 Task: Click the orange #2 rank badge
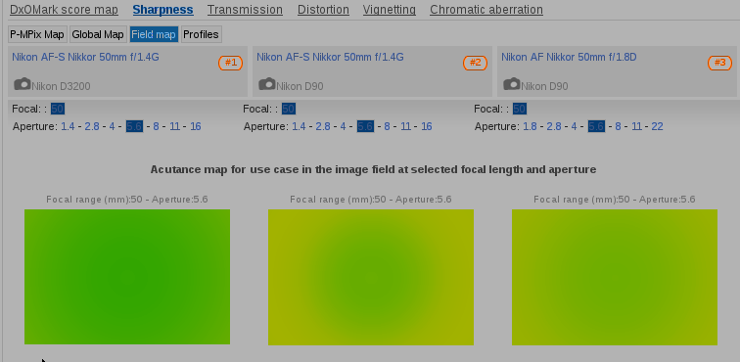[x=475, y=63]
